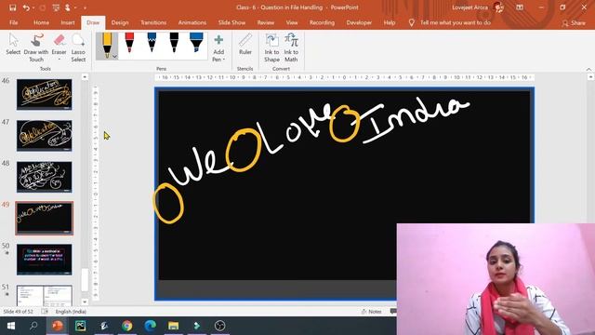595x335 pixels.
Task: Select the black pen
Action: click(174, 43)
